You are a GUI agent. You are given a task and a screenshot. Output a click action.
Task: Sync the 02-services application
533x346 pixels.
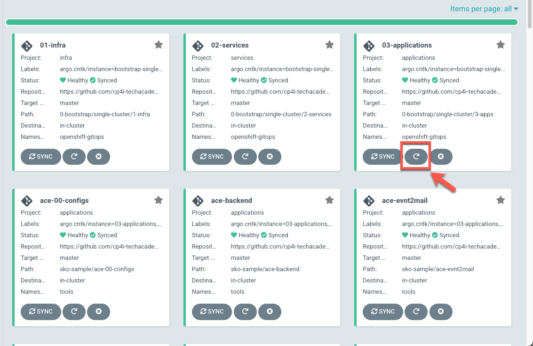(212, 156)
